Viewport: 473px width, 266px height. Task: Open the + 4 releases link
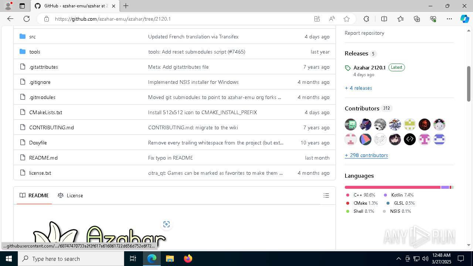pos(358,88)
